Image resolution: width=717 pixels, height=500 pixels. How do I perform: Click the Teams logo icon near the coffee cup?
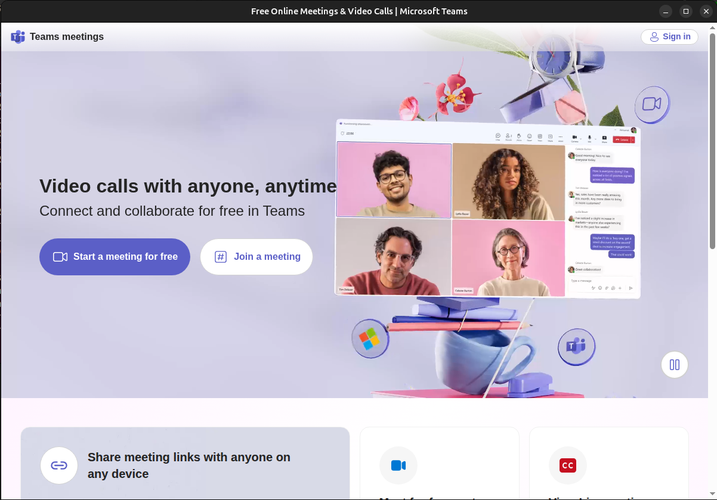576,346
